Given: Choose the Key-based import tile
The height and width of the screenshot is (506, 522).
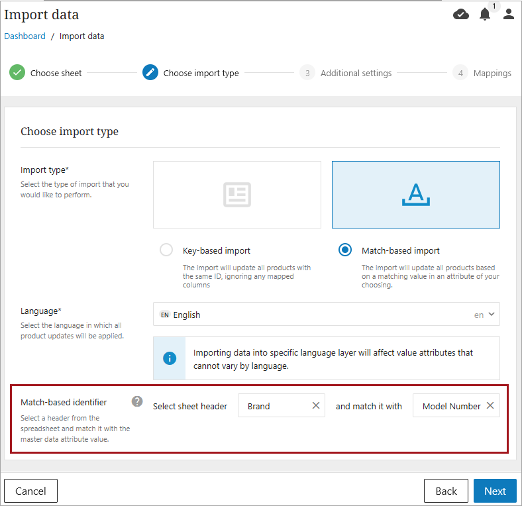Looking at the screenshot, I should tap(236, 195).
